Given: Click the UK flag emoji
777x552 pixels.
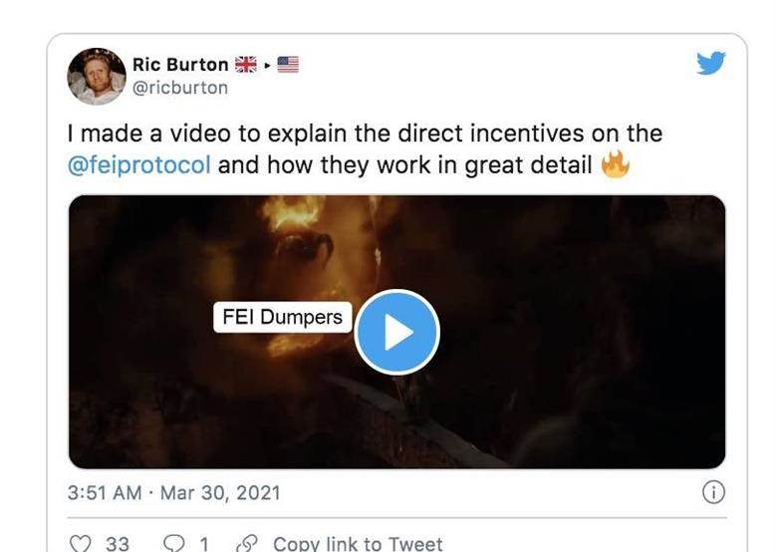Looking at the screenshot, I should coord(246,65).
